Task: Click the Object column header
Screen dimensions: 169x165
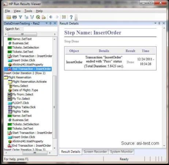Action: point(74,51)
